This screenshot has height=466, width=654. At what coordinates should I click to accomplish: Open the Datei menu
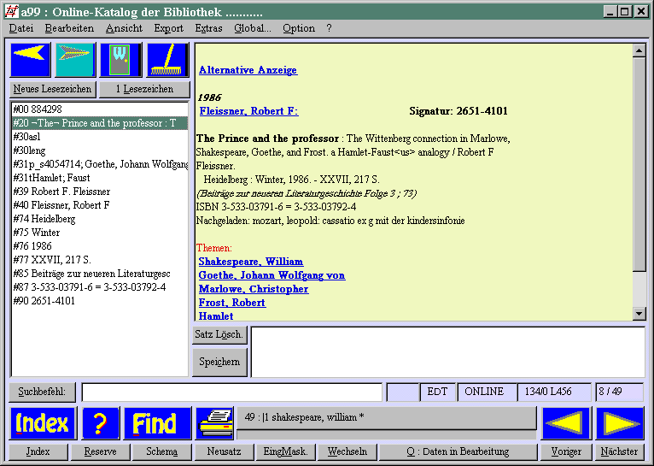(x=21, y=28)
